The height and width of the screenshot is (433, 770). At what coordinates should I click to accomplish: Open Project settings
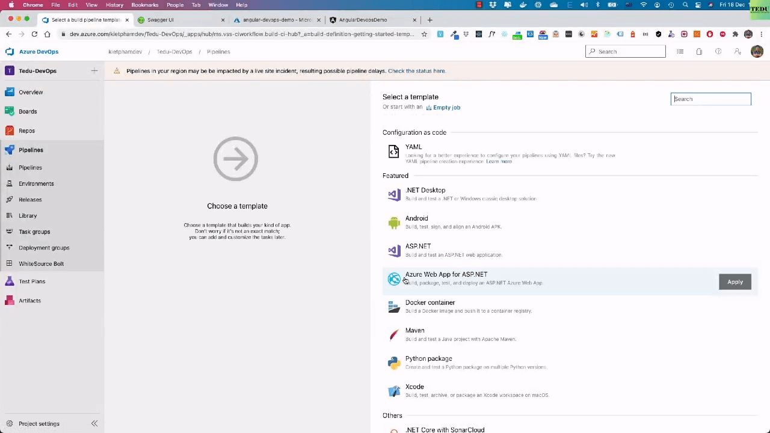[38, 423]
